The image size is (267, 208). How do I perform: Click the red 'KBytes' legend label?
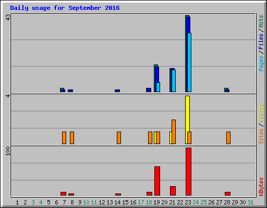point(261,187)
